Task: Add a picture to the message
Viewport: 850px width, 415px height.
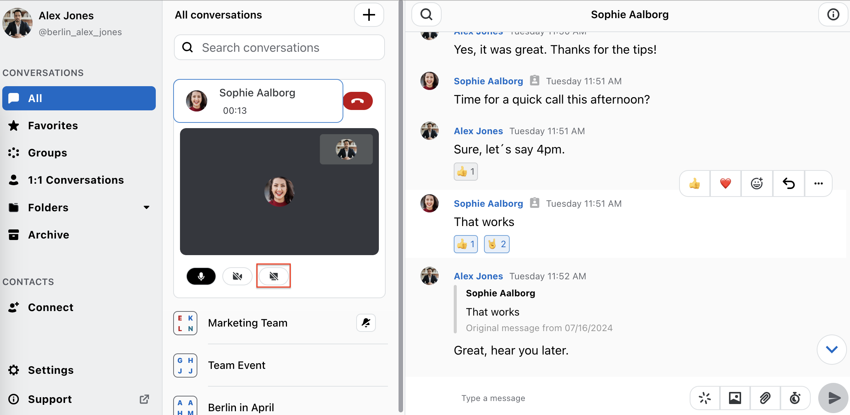Action: 735,398
